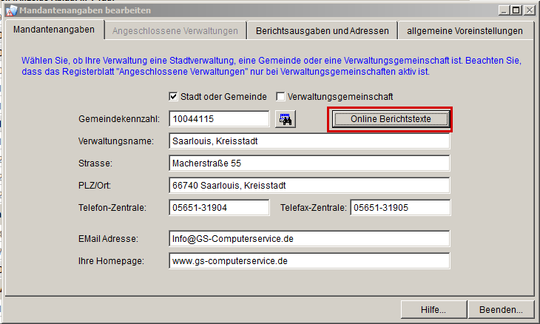The image size is (540, 324).
Task: Edit the Ihre Homepage field
Action: pyautogui.click(x=309, y=261)
